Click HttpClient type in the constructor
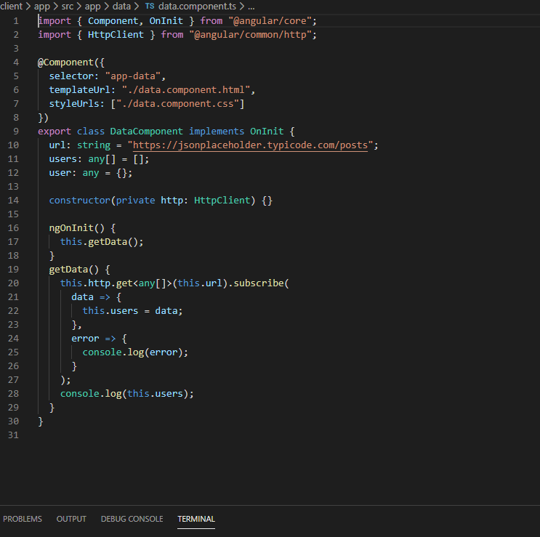The height and width of the screenshot is (537, 540). pyautogui.click(x=222, y=201)
